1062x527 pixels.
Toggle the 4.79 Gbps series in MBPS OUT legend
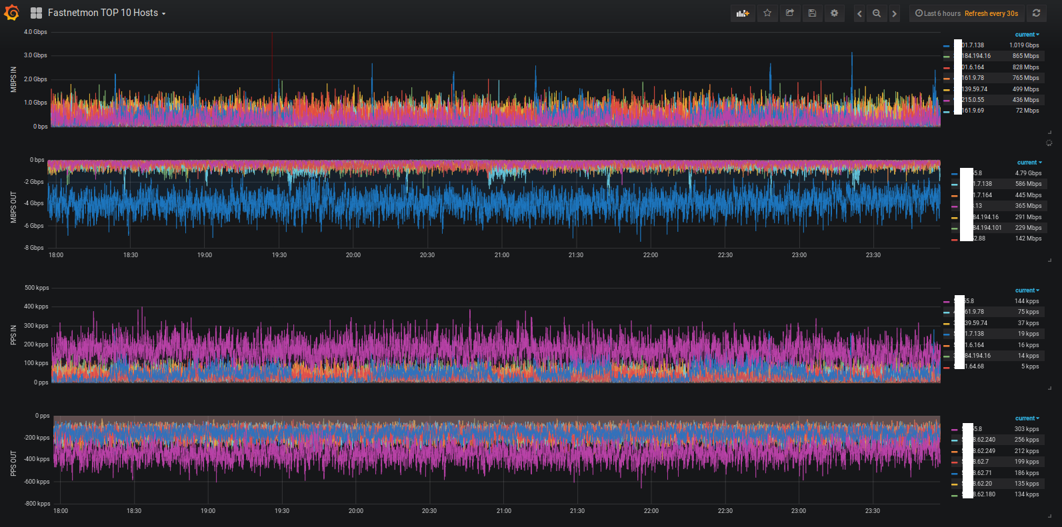977,173
